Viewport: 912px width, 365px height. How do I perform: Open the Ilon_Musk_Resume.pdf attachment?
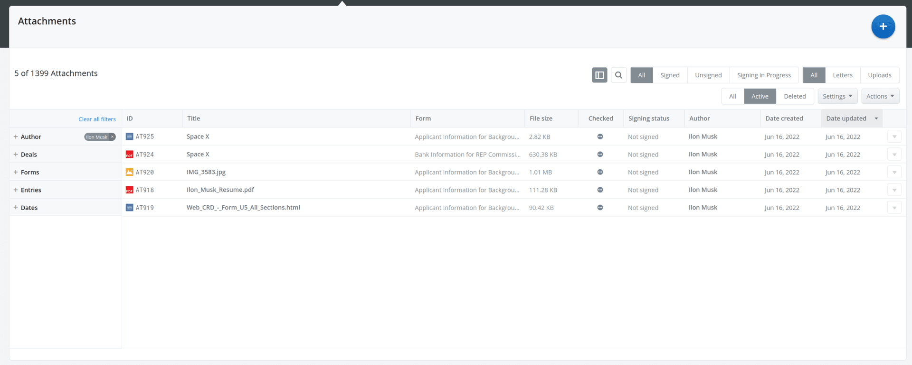[220, 190]
